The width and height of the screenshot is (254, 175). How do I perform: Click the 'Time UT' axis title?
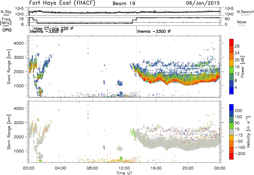[124, 173]
